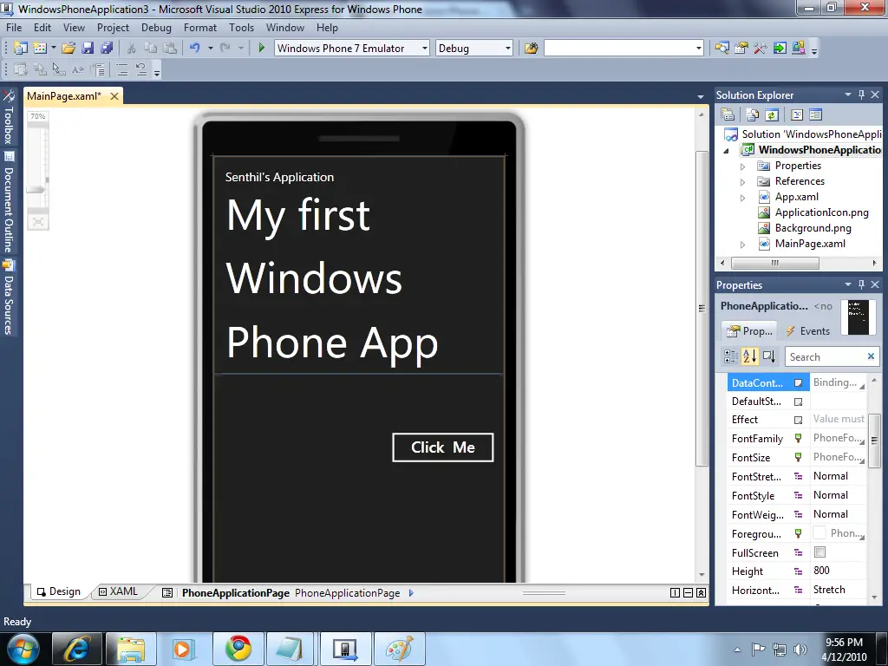Click the Properties Search input field
This screenshot has width=888, height=666.
pyautogui.click(x=826, y=356)
